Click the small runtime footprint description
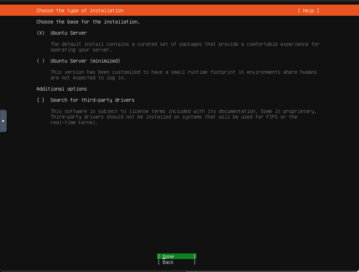The height and width of the screenshot is (272, 359). 183,75
